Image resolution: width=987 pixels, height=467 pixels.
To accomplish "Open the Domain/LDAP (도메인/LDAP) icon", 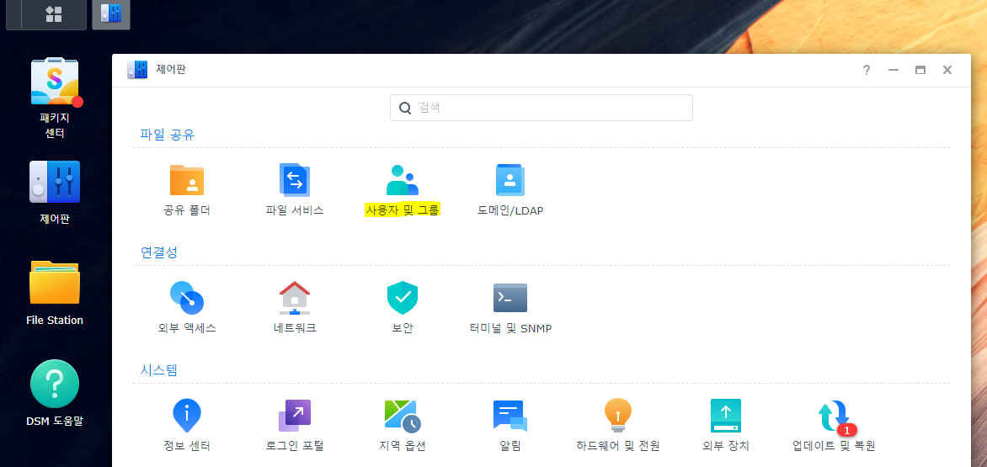I will pos(510,180).
